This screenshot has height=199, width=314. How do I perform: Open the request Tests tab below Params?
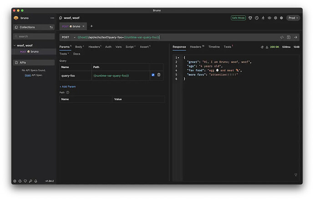(x=64, y=54)
